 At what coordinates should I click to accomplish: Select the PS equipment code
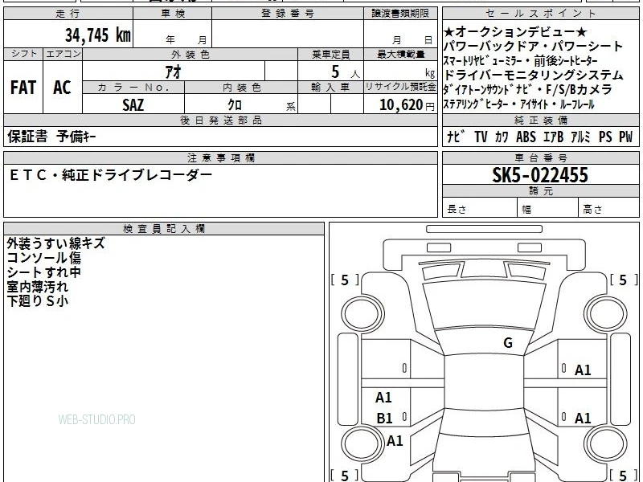(x=605, y=137)
